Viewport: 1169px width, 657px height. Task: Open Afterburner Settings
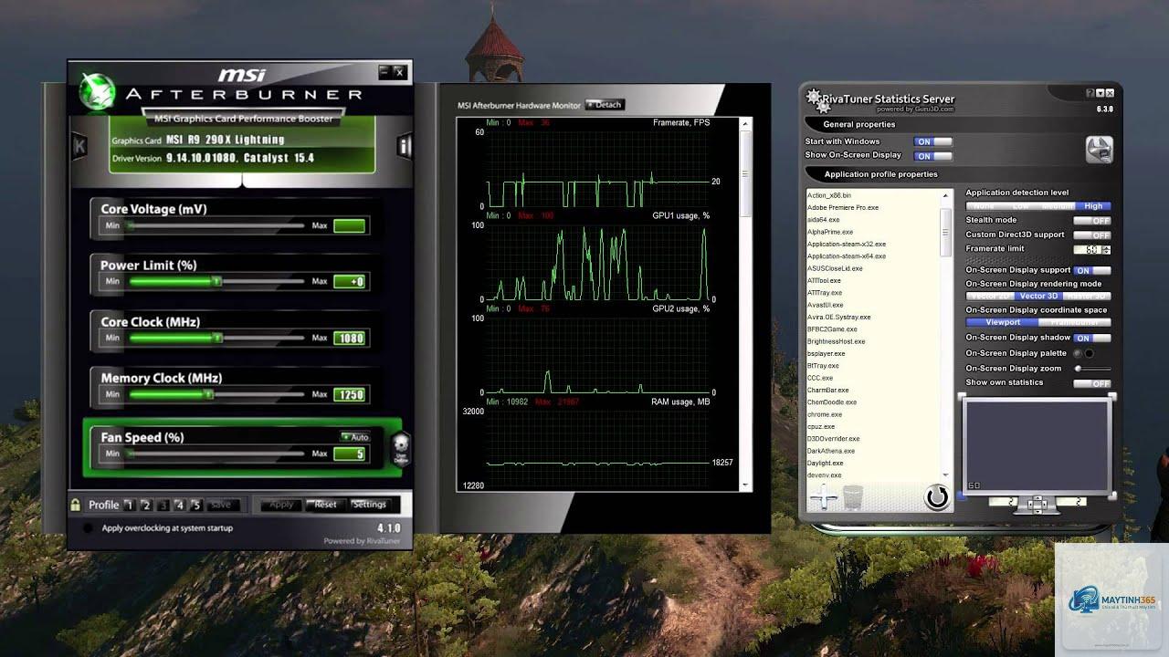[x=369, y=505]
